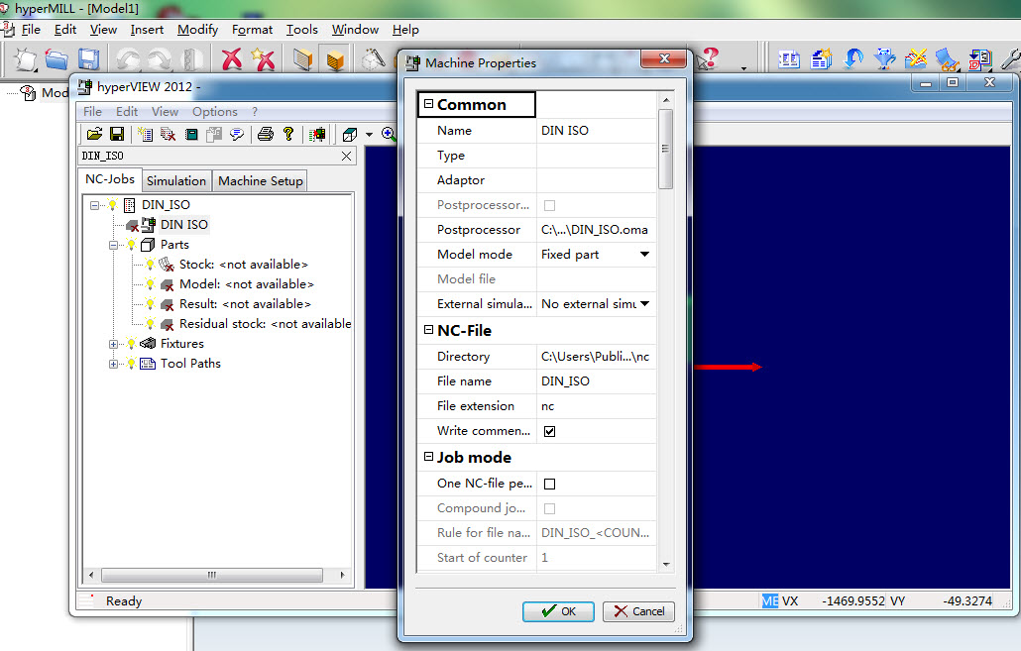Toggle the Result visibility light bulb

pyautogui.click(x=151, y=304)
